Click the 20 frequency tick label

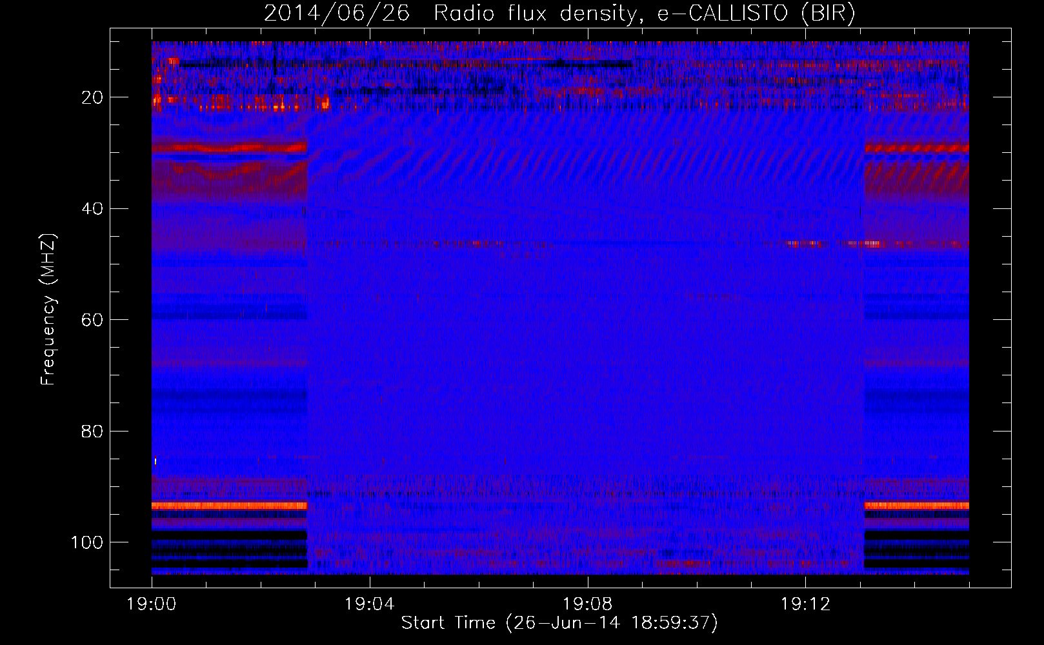click(93, 97)
